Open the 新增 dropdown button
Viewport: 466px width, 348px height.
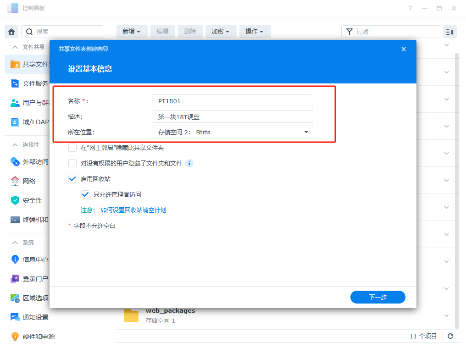point(132,32)
